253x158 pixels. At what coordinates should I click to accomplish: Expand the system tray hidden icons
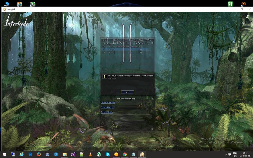tap(225, 154)
